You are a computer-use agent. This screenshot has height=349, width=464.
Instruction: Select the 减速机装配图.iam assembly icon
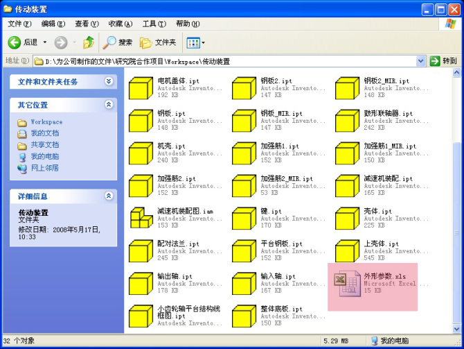click(141, 218)
